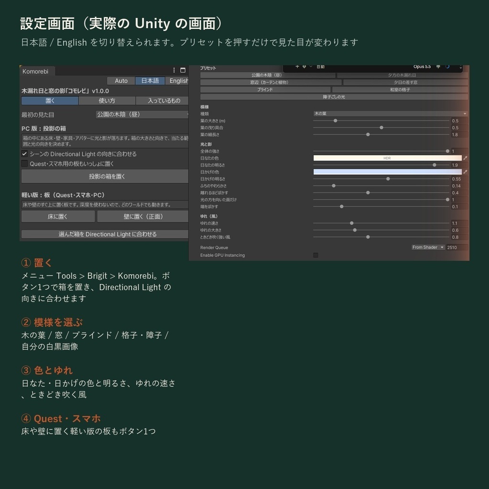The width and height of the screenshot is (489, 489).
Task: Click the 投影の箱を置く button
Action: click(105, 177)
